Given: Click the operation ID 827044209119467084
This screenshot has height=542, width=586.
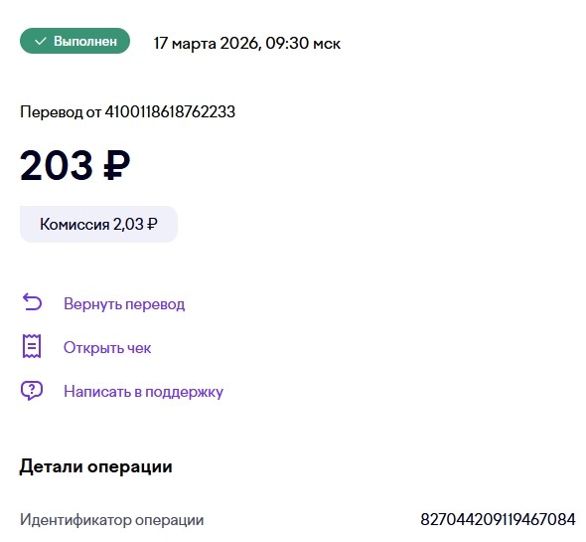Looking at the screenshot, I should tap(498, 519).
